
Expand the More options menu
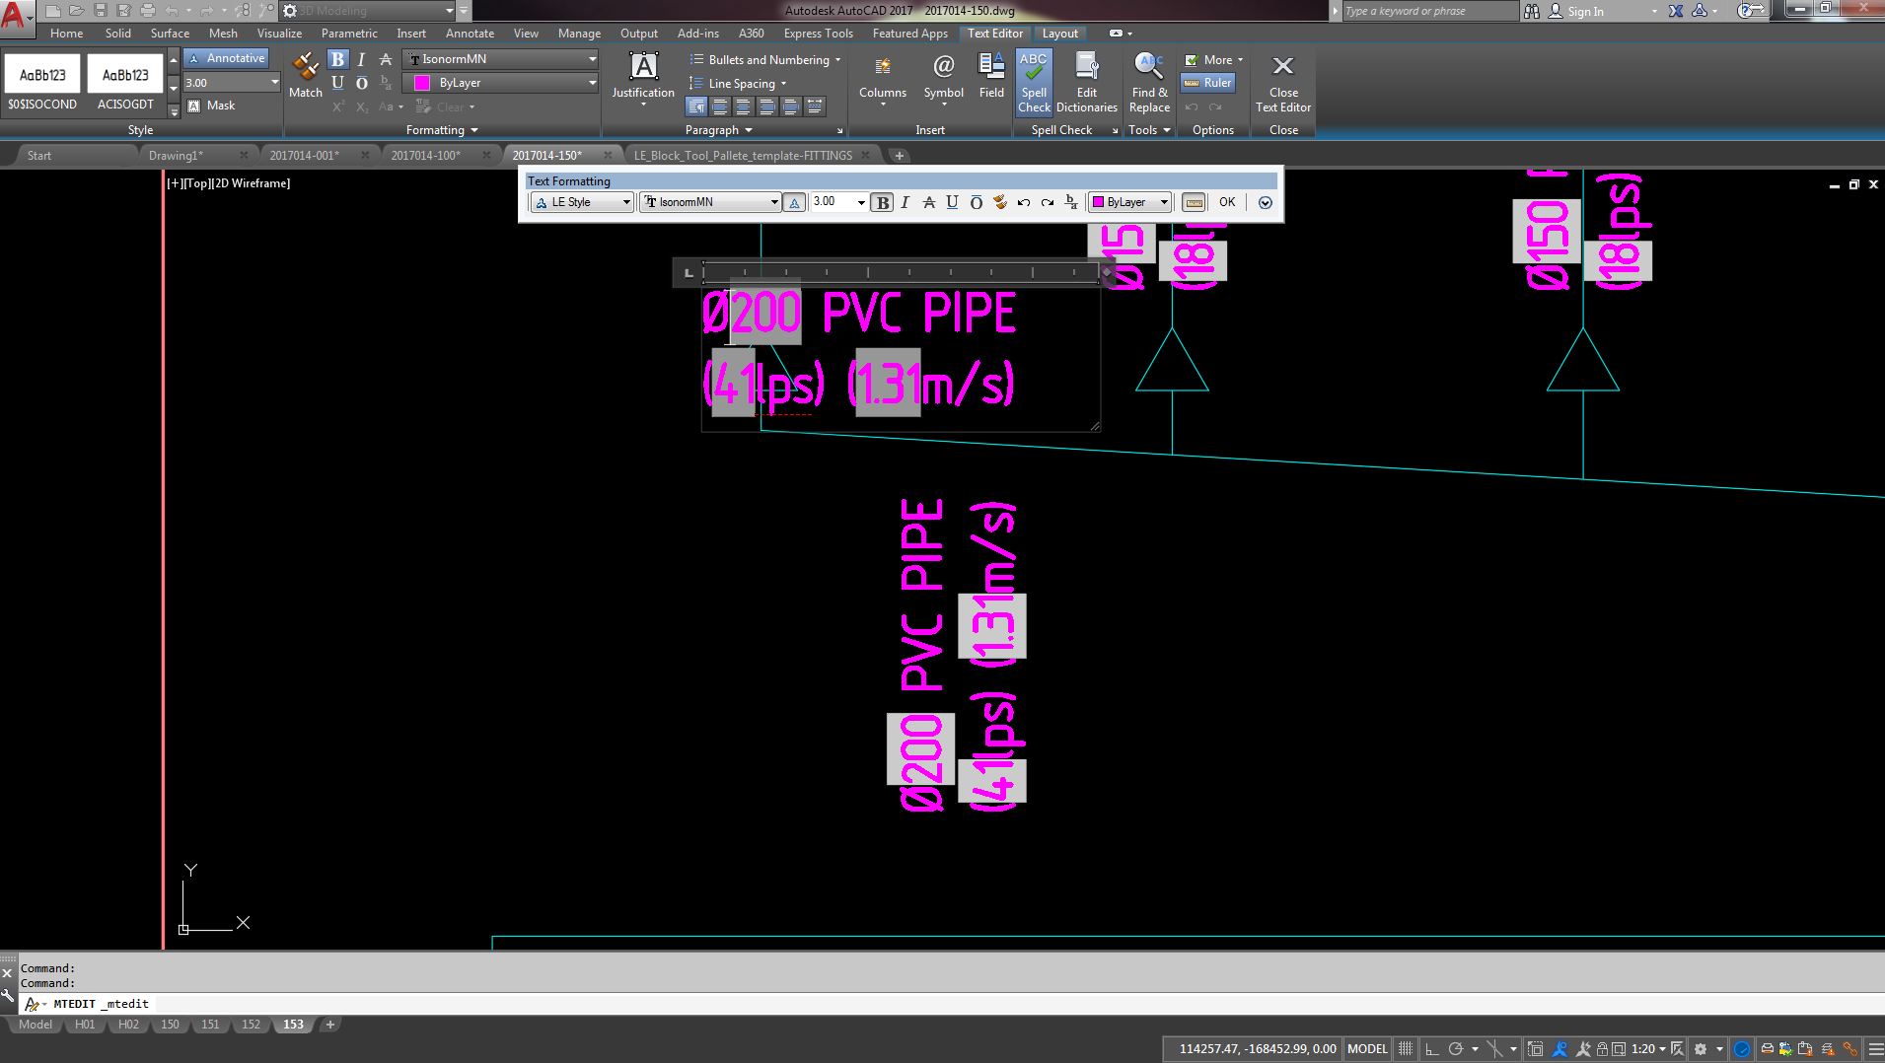coord(1213,59)
